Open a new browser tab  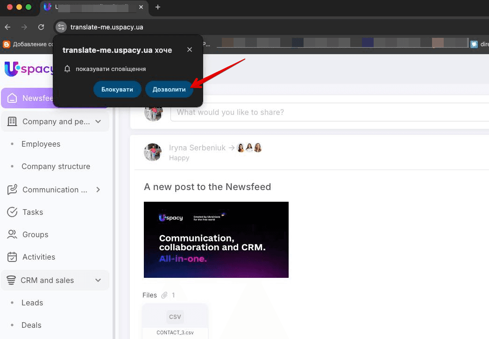coord(158,7)
